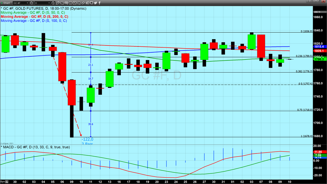The height and width of the screenshot is (184, 327).
Task: Click the 18.7 range measurement label
Action: 91,79
